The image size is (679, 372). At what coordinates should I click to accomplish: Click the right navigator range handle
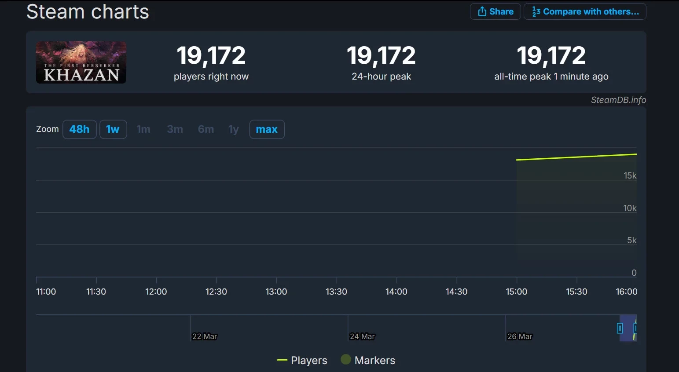point(635,328)
